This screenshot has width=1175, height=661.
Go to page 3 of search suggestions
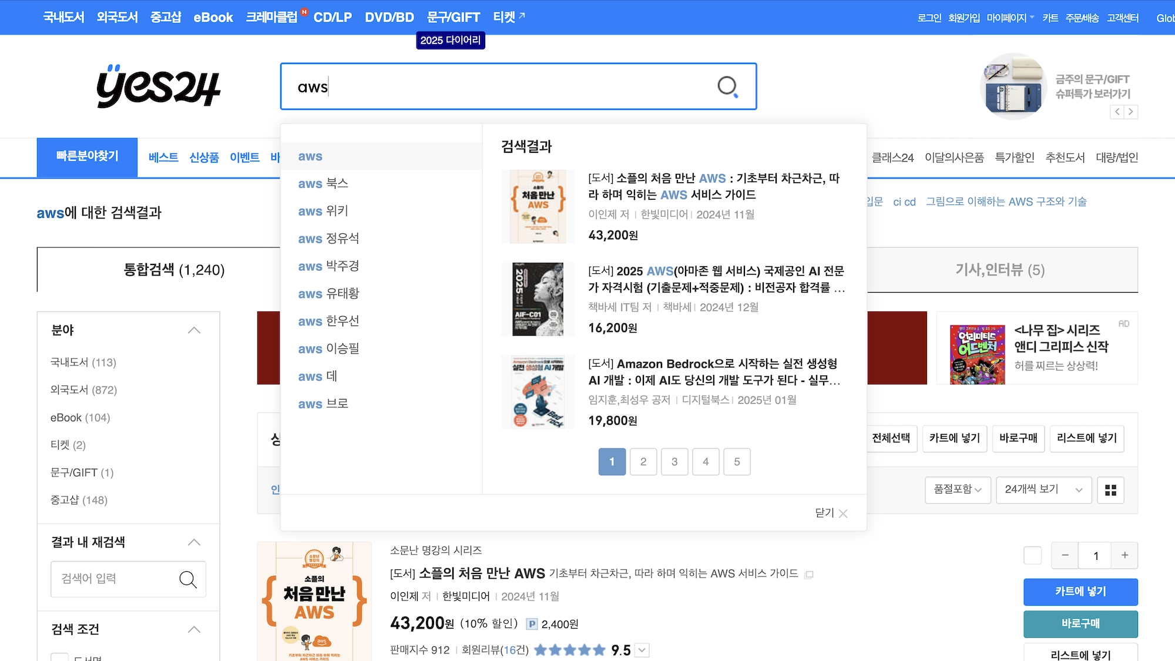[674, 462]
